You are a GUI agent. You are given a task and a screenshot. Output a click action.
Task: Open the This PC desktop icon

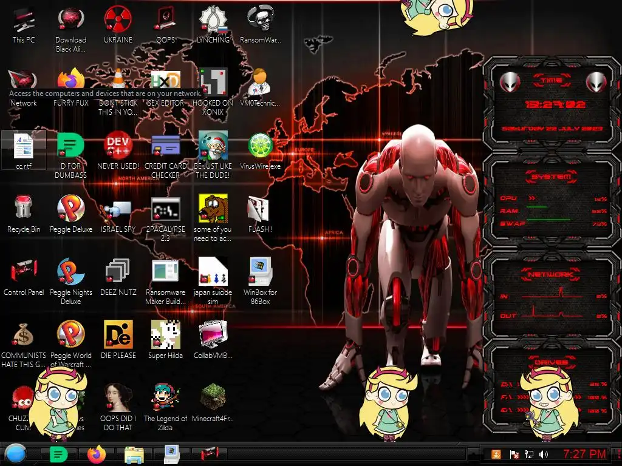click(x=24, y=25)
